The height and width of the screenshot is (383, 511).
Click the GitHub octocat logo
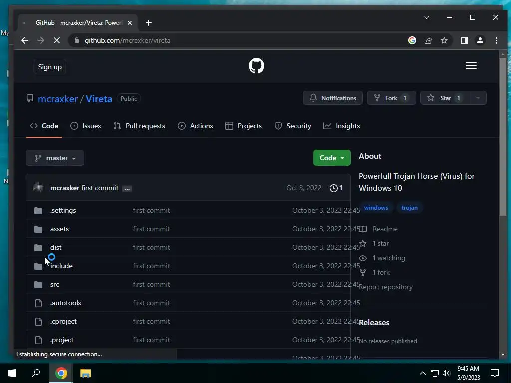point(256,66)
